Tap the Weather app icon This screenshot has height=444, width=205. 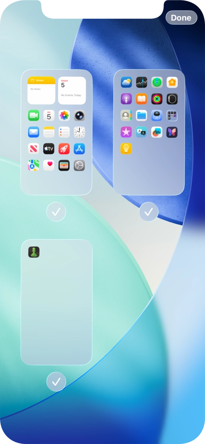tap(126, 82)
